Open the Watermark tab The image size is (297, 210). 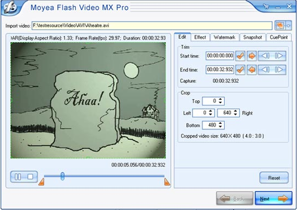pyautogui.click(x=224, y=37)
